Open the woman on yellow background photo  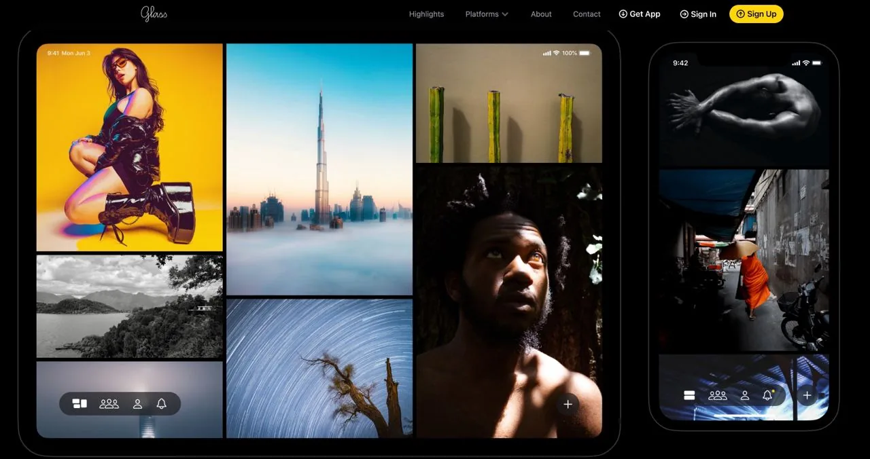[130, 147]
